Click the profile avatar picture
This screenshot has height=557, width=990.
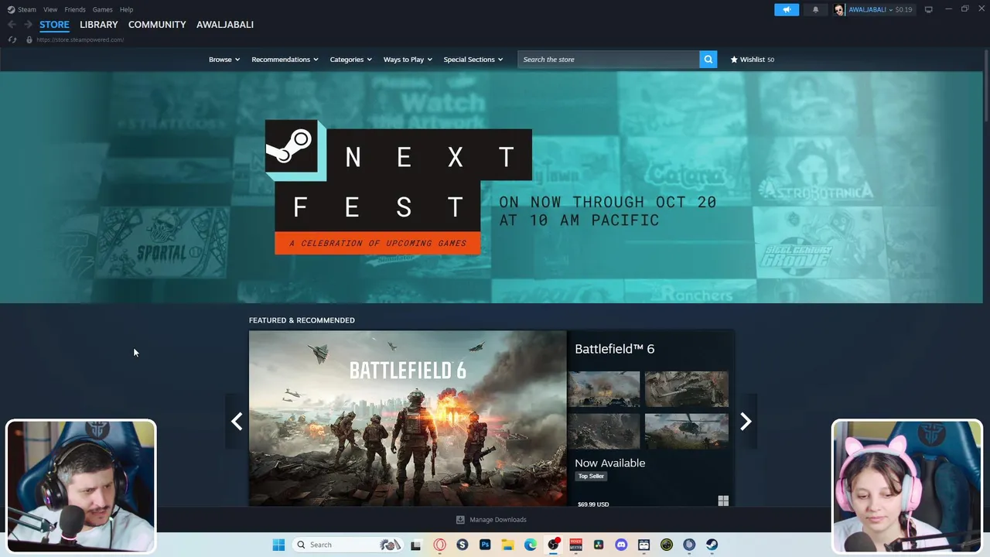(x=839, y=9)
